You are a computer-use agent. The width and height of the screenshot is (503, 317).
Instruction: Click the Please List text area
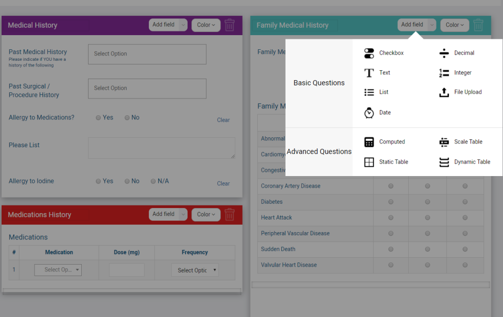point(162,148)
